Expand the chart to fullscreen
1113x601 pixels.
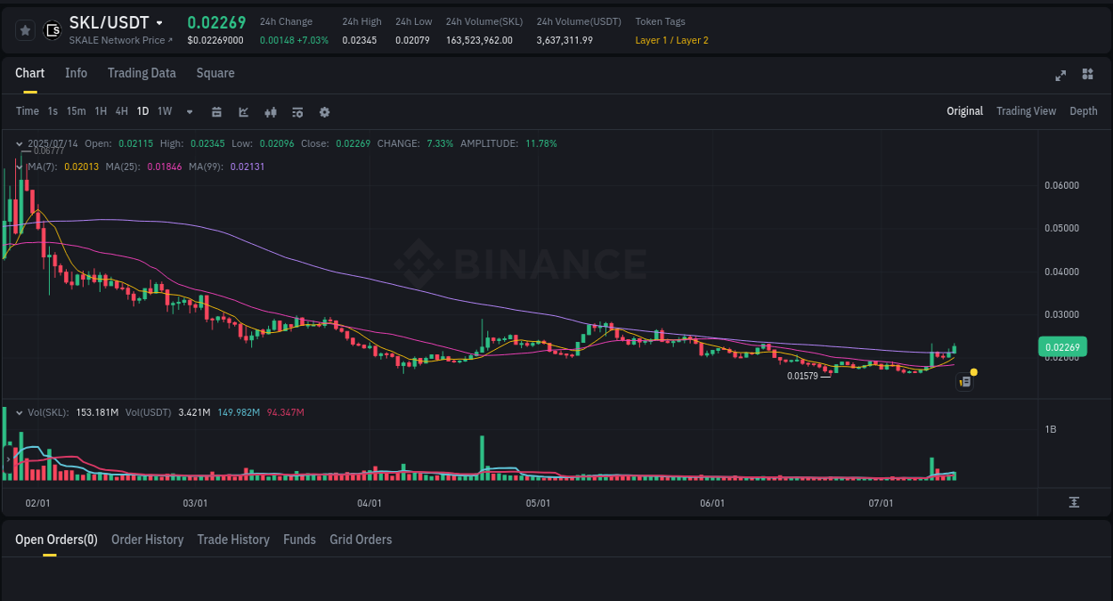click(x=1060, y=76)
